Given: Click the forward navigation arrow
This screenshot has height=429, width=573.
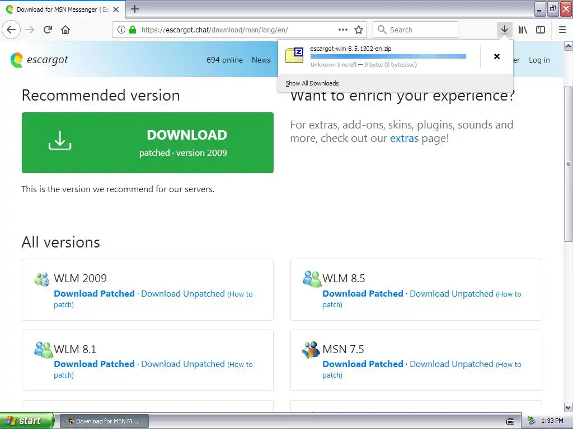Looking at the screenshot, I should 30,30.
